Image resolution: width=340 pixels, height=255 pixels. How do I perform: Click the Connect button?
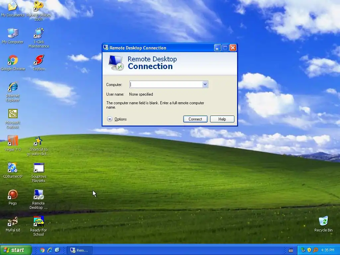(x=195, y=119)
